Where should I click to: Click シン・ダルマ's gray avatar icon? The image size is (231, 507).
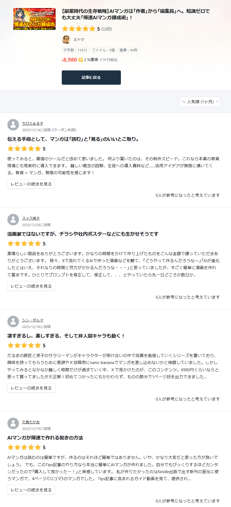coord(13,322)
